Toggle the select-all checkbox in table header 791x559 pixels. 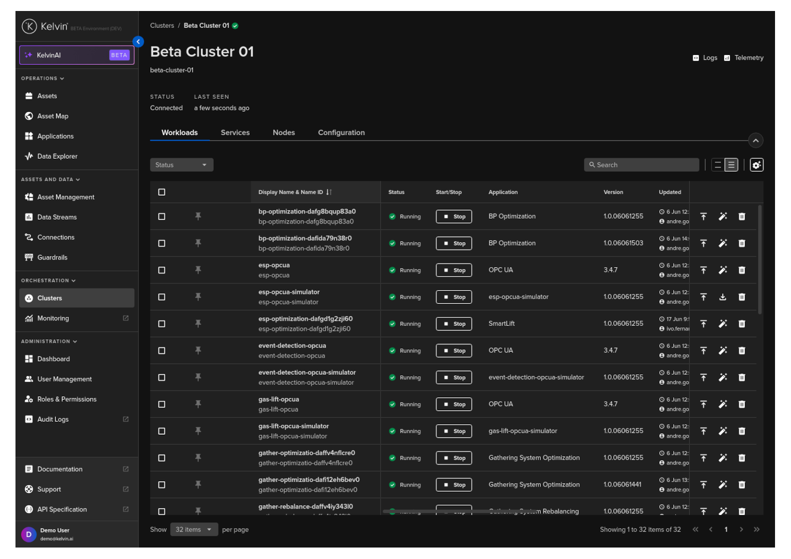162,192
